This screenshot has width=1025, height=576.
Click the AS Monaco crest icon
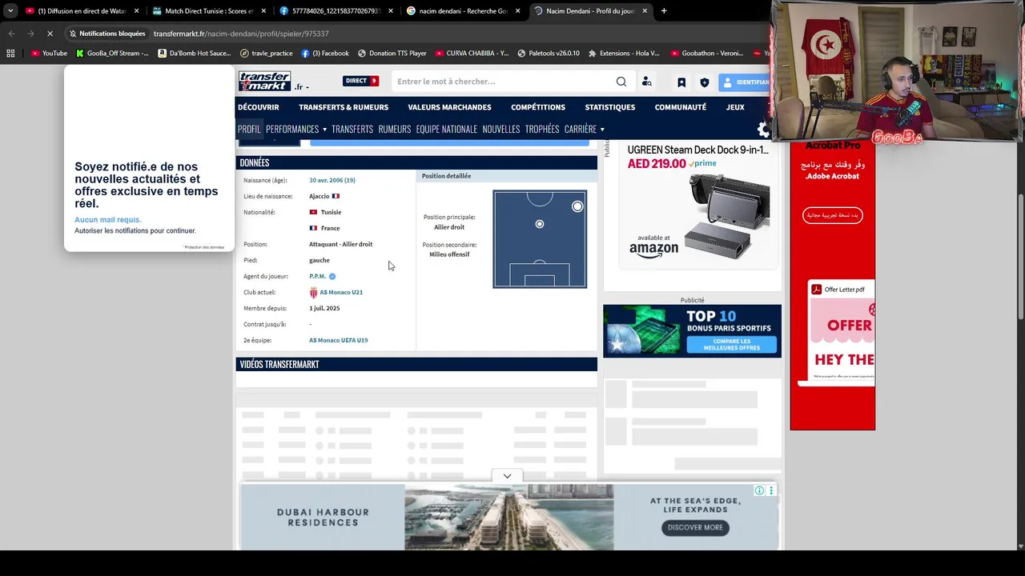click(313, 292)
